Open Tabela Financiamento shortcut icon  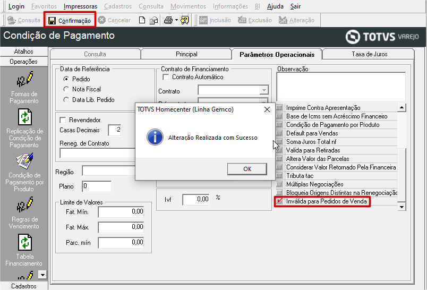click(x=25, y=242)
